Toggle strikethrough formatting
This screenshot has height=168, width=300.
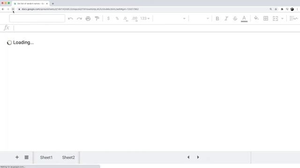pyautogui.click(x=235, y=19)
